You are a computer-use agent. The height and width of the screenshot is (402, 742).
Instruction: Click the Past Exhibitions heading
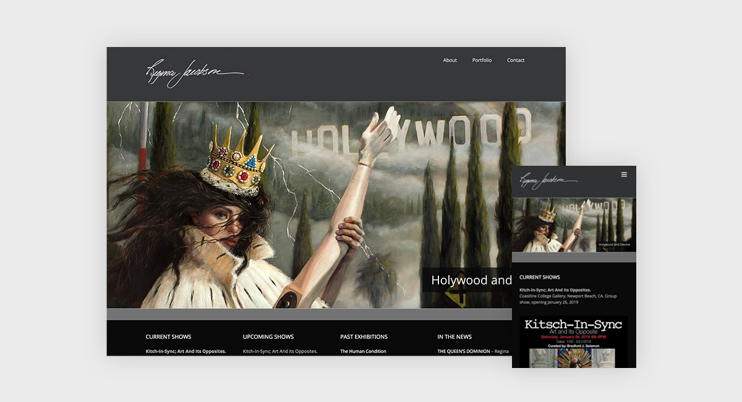coord(364,337)
